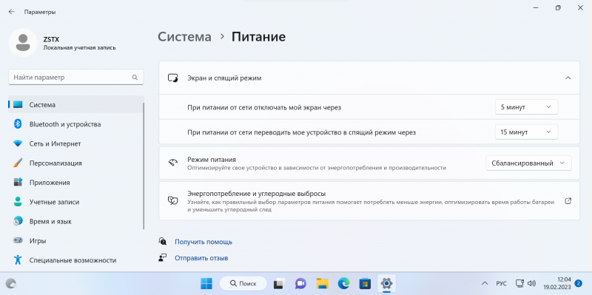Image resolution: width=592 pixels, height=295 pixels.
Task: Click the Локальная учетная запись text
Action: coord(80,48)
